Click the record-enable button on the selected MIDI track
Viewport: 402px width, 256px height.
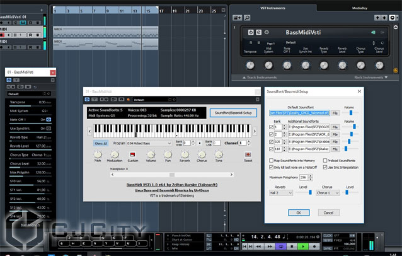[3, 35]
